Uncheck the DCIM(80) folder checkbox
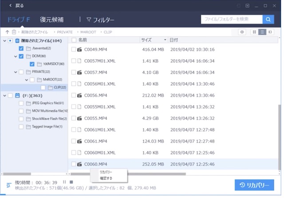The width and height of the screenshot is (284, 198). click(21, 56)
